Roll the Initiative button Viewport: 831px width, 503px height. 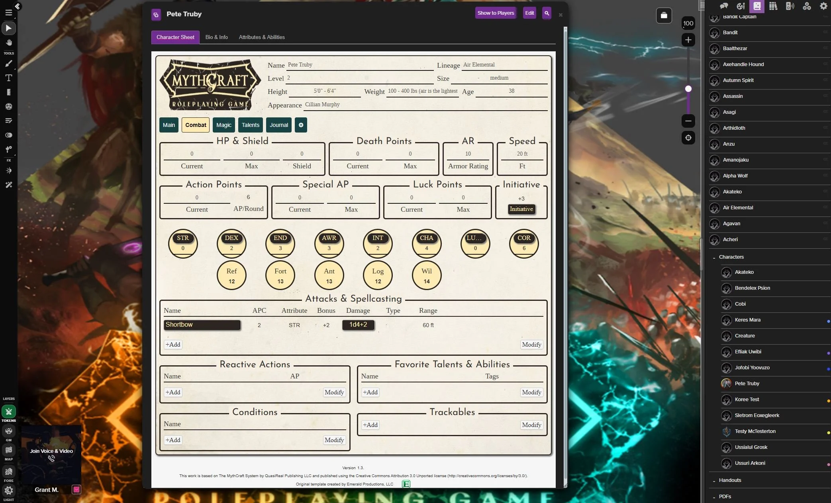coord(521,209)
